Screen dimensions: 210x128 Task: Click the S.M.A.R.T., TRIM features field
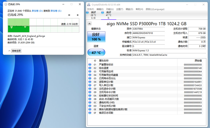tap(169, 55)
